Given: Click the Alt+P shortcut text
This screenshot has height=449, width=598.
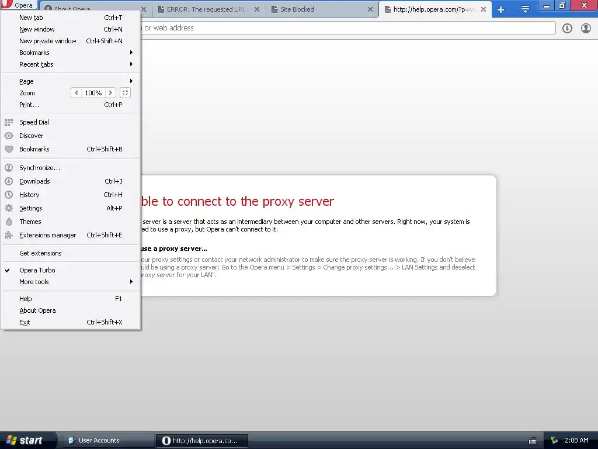Looking at the screenshot, I should point(114,208).
